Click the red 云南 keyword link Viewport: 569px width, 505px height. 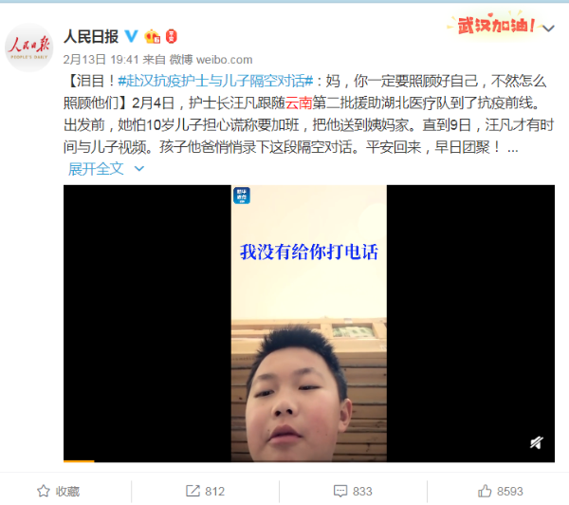[299, 103]
